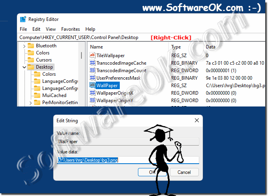Click data 9e 1e 03 80 12 cell
Screen dimensions: 268x196
[x=229, y=78]
